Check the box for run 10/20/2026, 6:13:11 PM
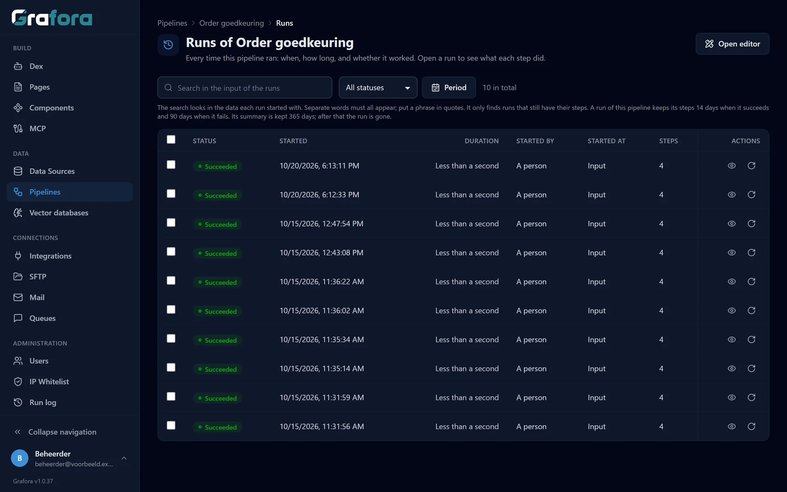 [x=171, y=164]
